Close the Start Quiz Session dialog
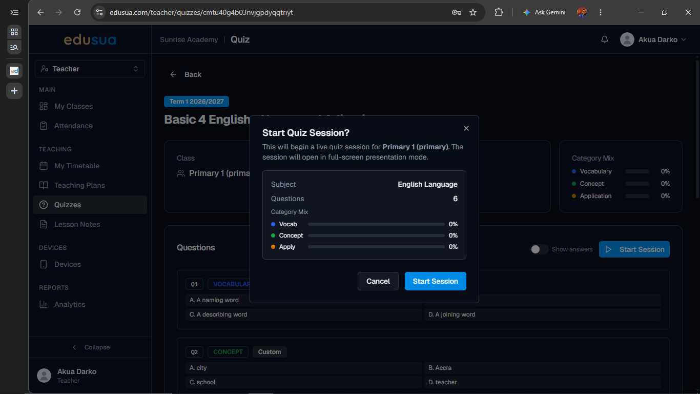 (x=466, y=128)
